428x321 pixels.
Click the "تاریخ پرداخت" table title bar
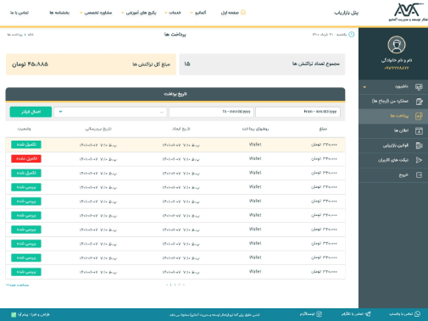175,94
